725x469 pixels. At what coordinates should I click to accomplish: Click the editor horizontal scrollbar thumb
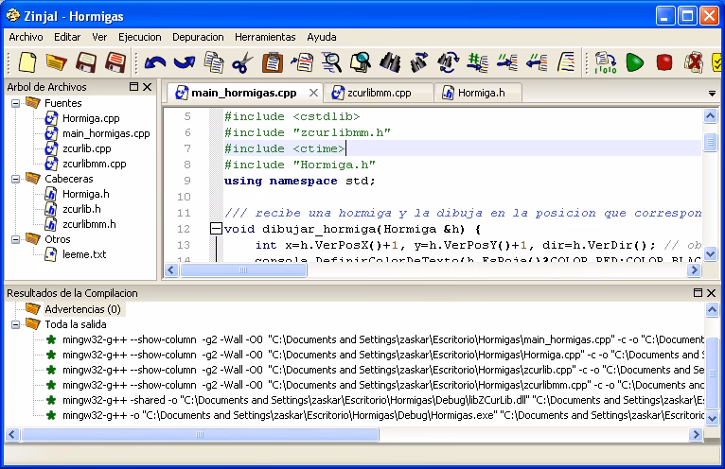pyautogui.click(x=243, y=269)
